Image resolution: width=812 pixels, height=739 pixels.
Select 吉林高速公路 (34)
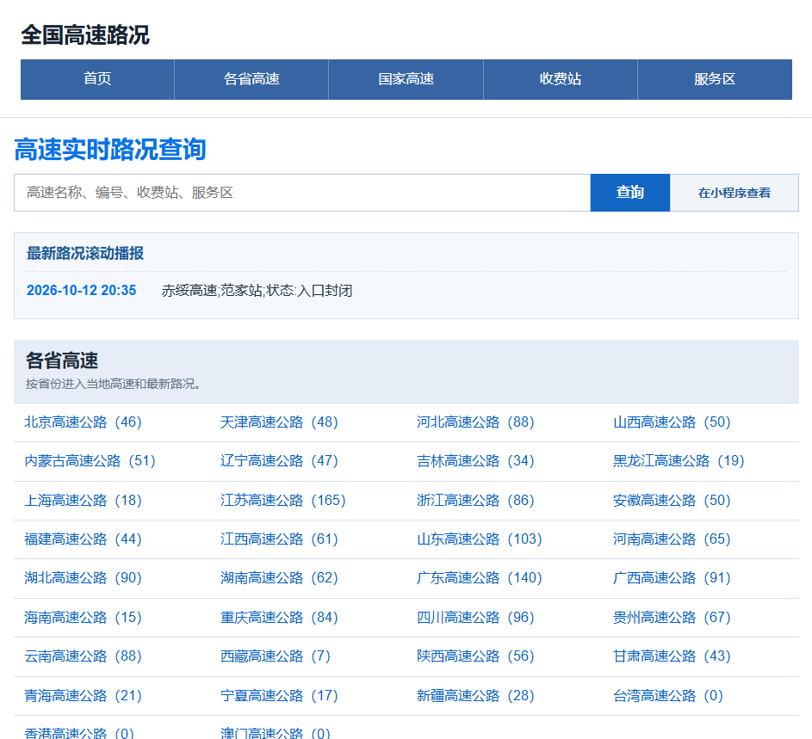pos(475,461)
